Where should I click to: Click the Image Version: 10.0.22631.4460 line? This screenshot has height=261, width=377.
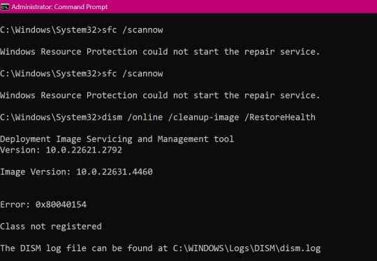[76, 172]
